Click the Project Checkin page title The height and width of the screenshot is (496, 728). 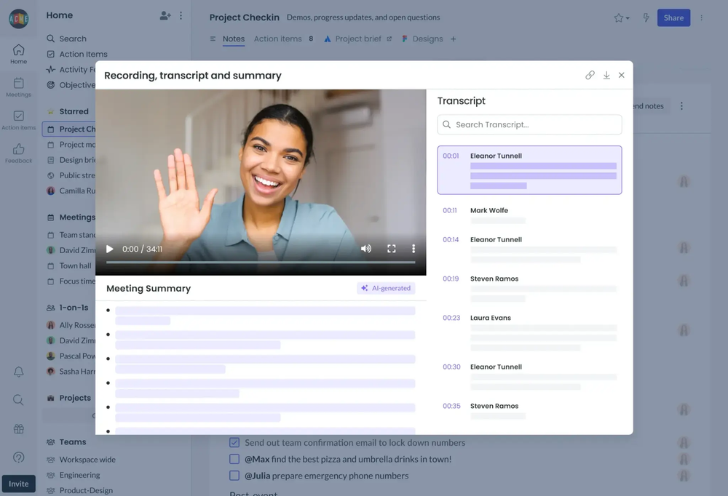[x=244, y=17]
